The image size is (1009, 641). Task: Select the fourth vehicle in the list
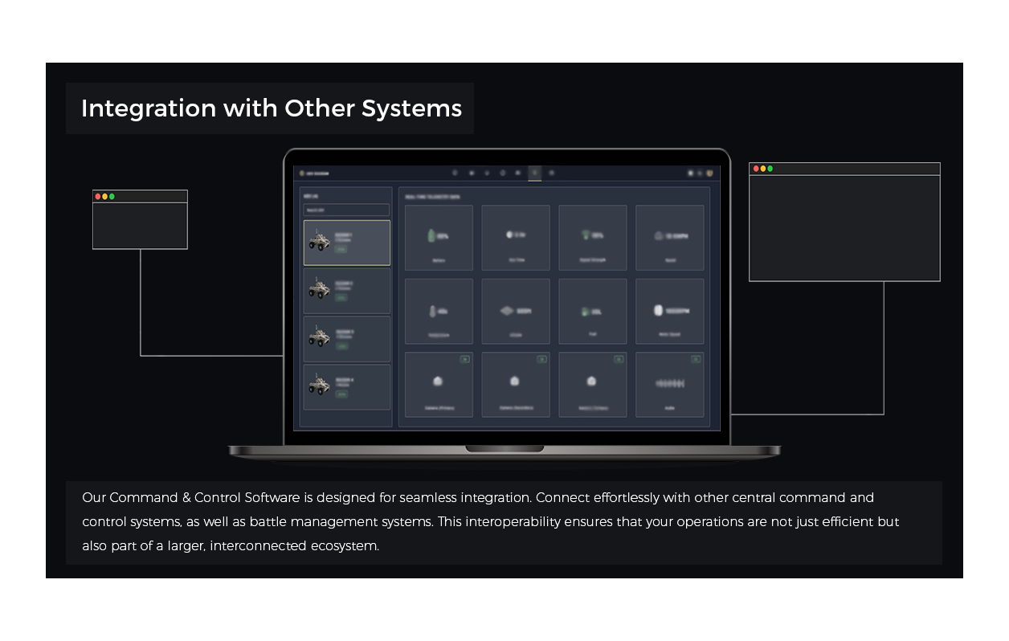(x=346, y=387)
